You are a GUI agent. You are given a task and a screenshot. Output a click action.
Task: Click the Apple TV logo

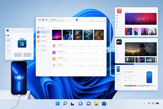(x=119, y=42)
